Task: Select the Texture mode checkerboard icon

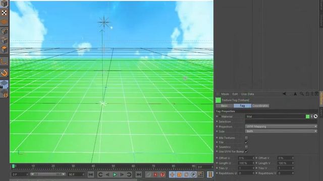Action: tap(4, 13)
